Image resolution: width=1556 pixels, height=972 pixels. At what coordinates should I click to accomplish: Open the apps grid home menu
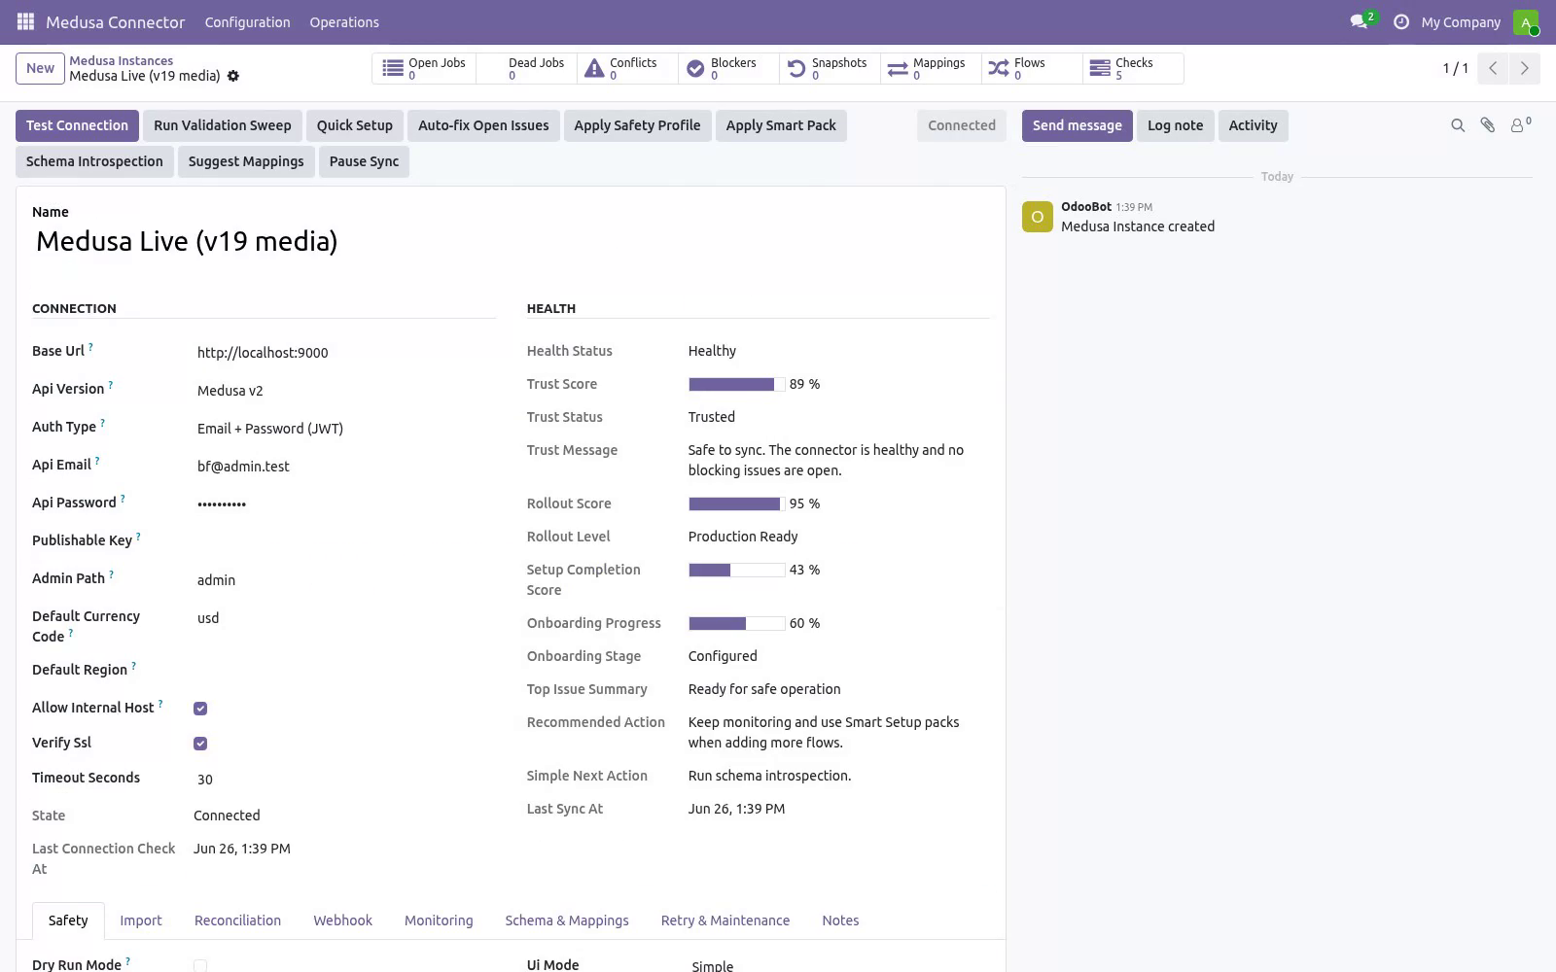click(x=25, y=21)
